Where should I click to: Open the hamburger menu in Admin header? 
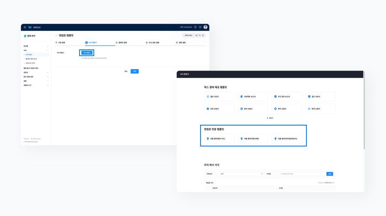point(25,27)
